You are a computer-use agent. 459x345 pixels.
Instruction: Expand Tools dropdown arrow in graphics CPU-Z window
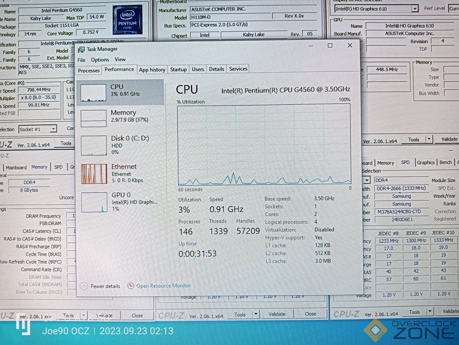[429, 139]
